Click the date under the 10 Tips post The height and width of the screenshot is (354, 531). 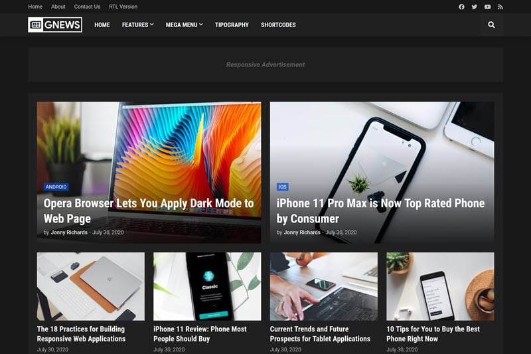tap(402, 349)
